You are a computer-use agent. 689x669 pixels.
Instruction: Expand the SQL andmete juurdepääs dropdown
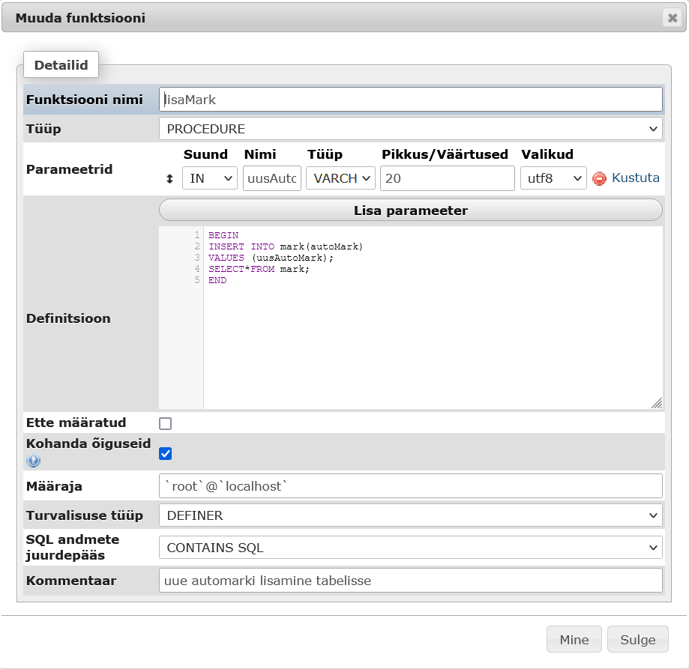(x=410, y=548)
